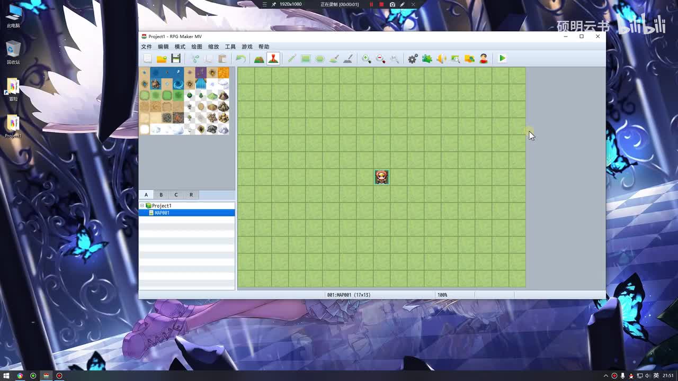Click the 100% zoom status text
Viewport: 678px width, 381px height.
(x=442, y=295)
